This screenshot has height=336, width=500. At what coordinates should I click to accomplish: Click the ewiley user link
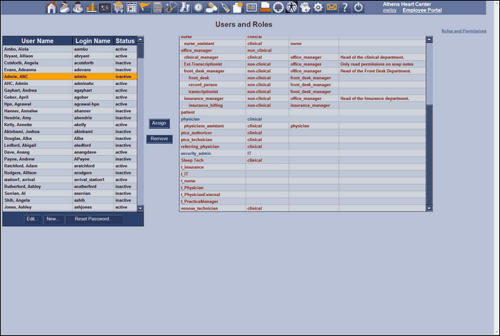(x=389, y=10)
